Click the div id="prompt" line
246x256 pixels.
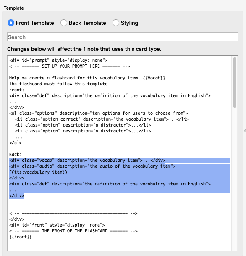[x=58, y=60]
